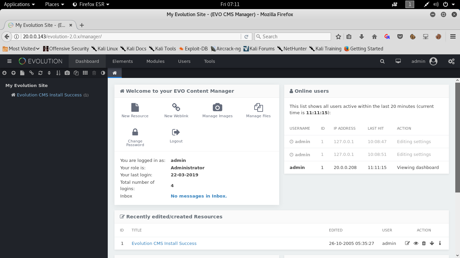
Task: Open file manager icon in tree toolbar
Action: (x=76, y=73)
